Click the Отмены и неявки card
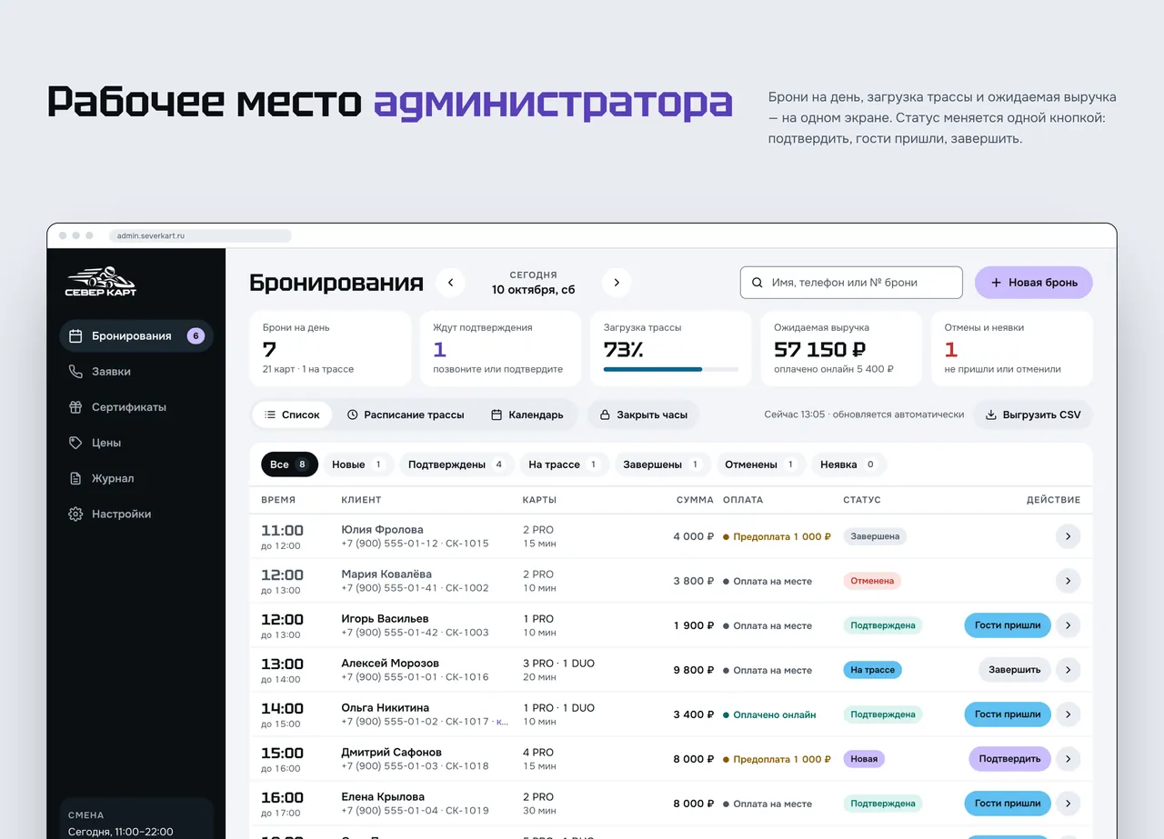Image resolution: width=1164 pixels, height=839 pixels. pyautogui.click(x=1012, y=349)
